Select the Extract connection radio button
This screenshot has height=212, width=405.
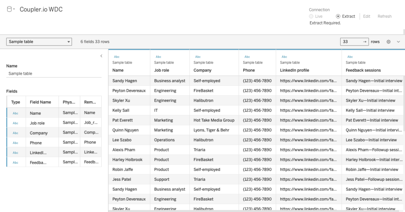click(x=338, y=16)
